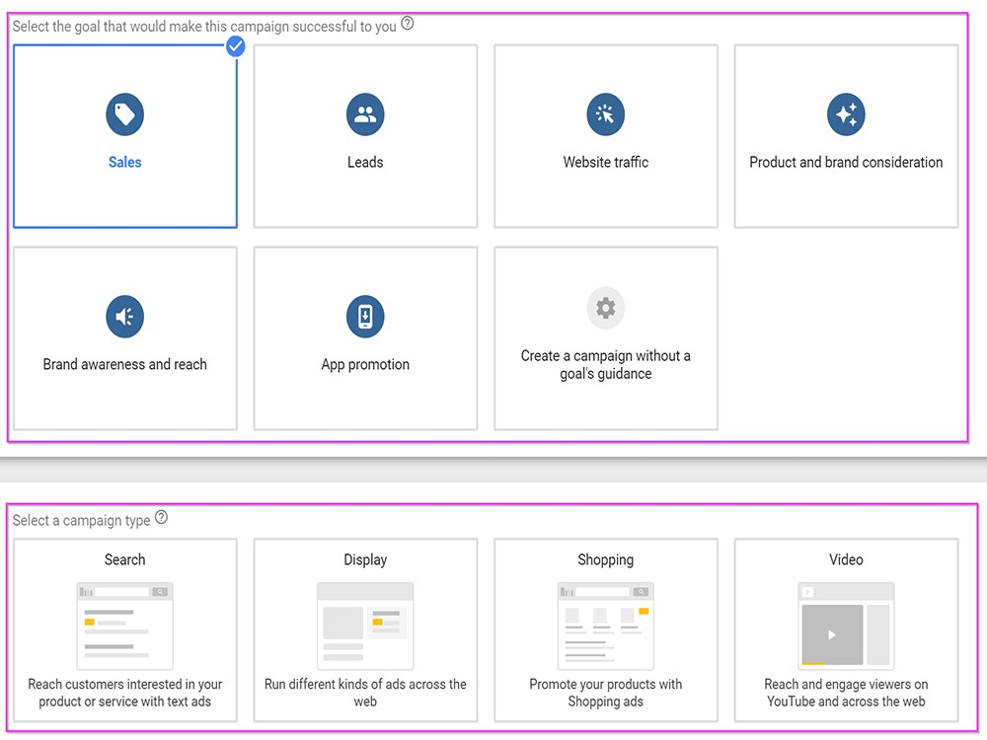Screen dimensions: 987x740
Task: Click the Search campaign illustration thumbnail
Action: click(x=124, y=626)
